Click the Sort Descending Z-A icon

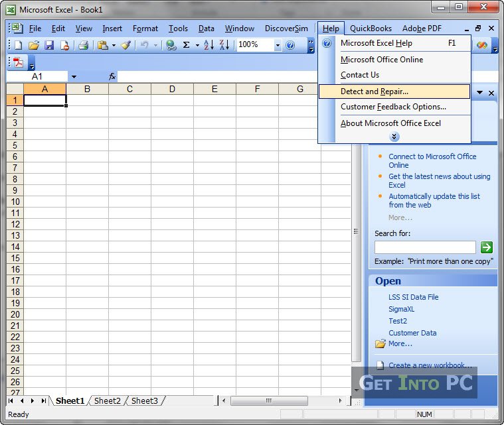[x=224, y=45]
